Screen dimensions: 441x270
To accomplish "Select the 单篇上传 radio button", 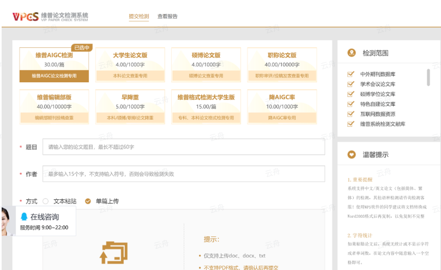I will (x=88, y=201).
